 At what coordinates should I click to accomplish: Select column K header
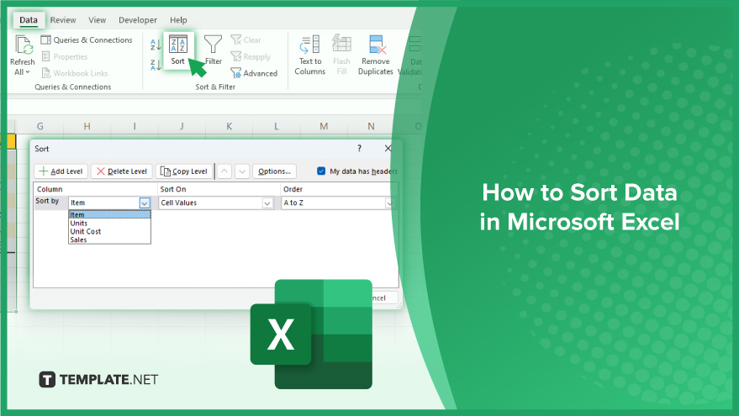(x=229, y=126)
